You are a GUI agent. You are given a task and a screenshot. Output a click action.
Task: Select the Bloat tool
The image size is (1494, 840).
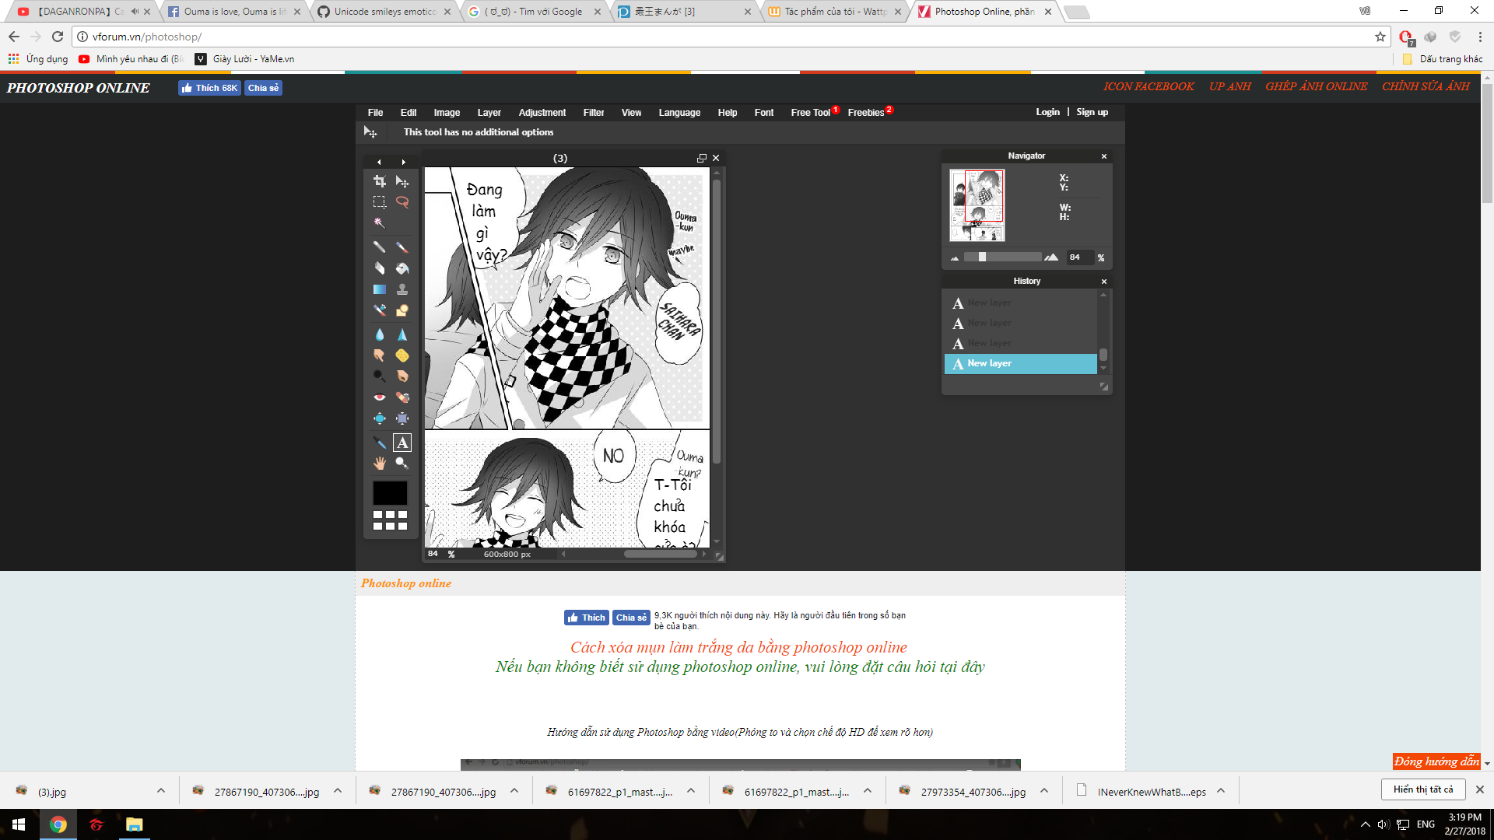[x=379, y=418]
